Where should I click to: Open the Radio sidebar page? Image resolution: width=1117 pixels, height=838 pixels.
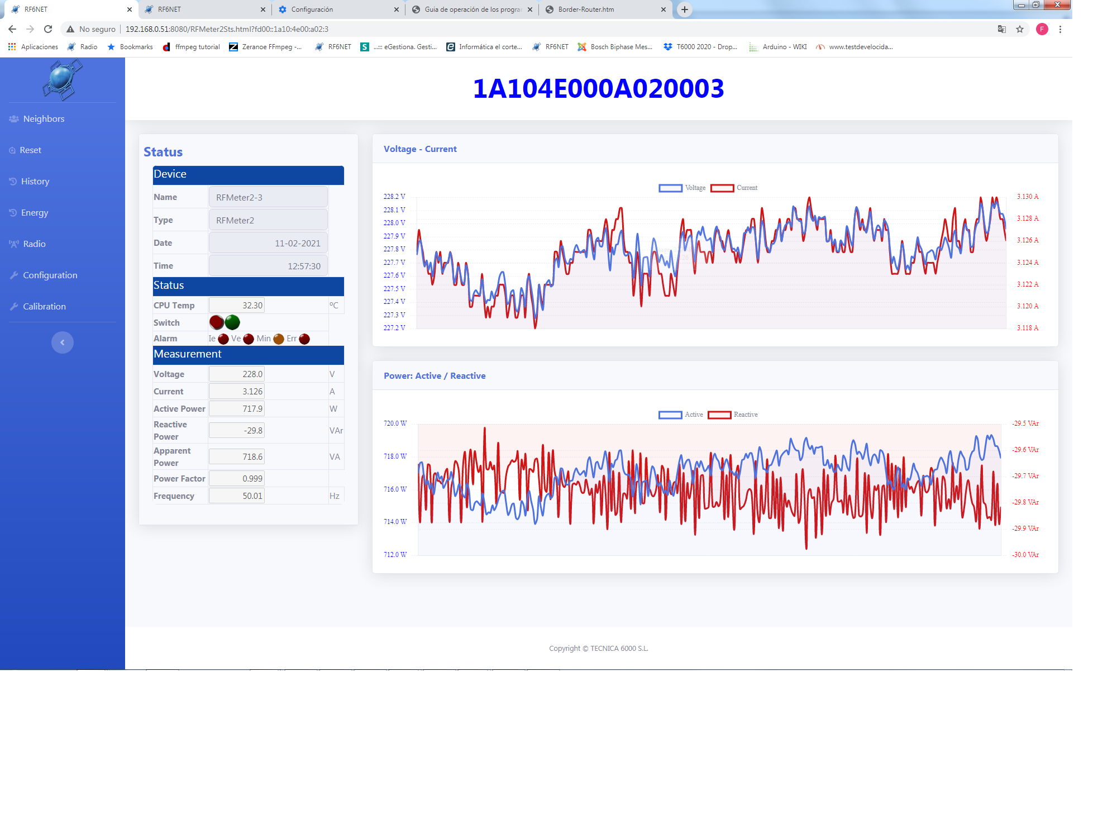pos(34,244)
